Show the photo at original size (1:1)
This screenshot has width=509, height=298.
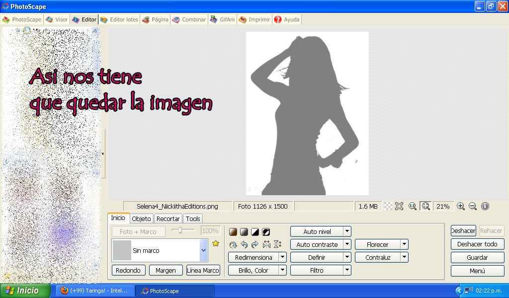coord(413,206)
